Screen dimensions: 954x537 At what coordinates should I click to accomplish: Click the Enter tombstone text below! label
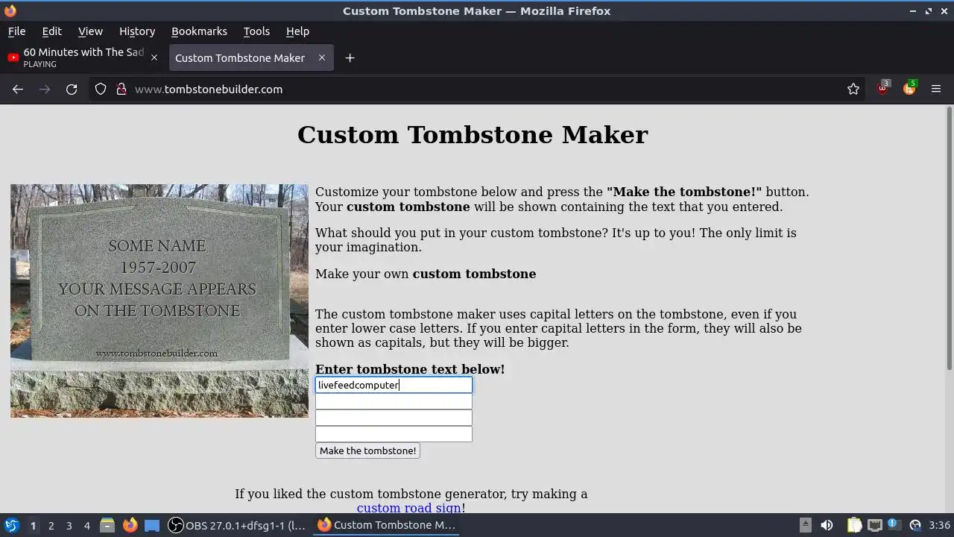pyautogui.click(x=410, y=369)
